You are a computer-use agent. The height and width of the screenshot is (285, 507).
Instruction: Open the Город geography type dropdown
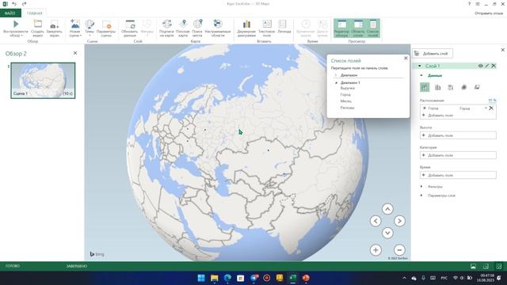486,108
